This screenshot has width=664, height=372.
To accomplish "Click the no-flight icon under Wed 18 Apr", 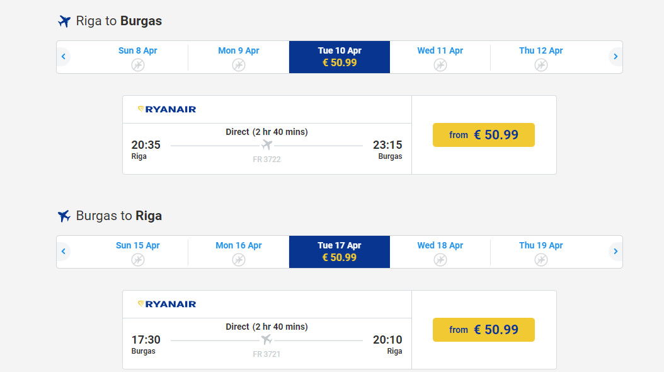I will click(440, 260).
